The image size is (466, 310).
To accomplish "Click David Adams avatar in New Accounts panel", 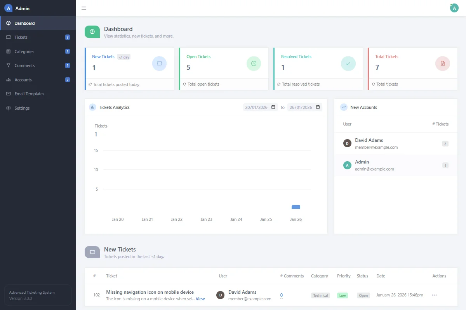I will (347, 143).
